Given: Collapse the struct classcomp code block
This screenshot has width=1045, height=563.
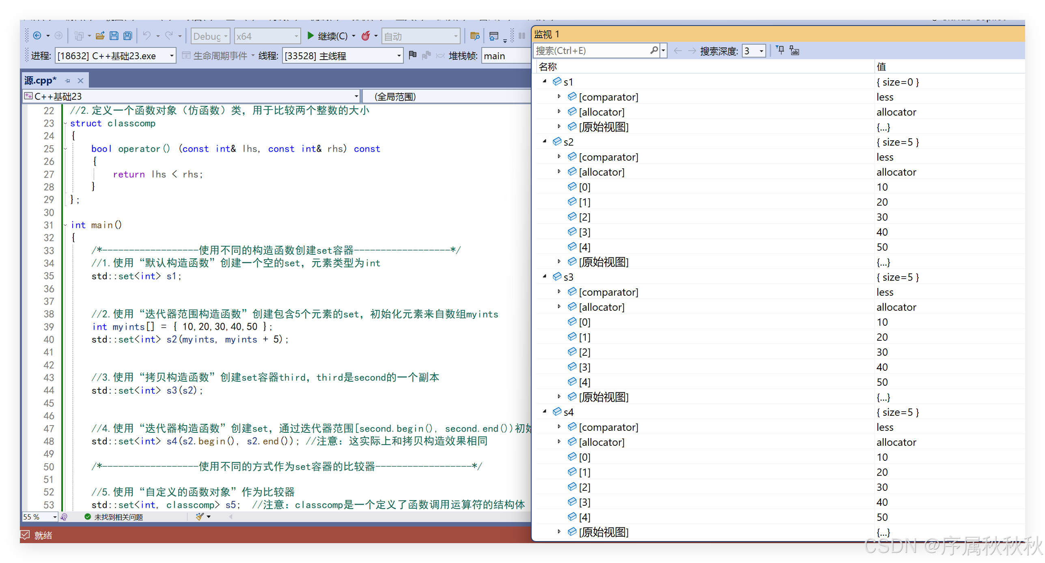Looking at the screenshot, I should [x=65, y=123].
